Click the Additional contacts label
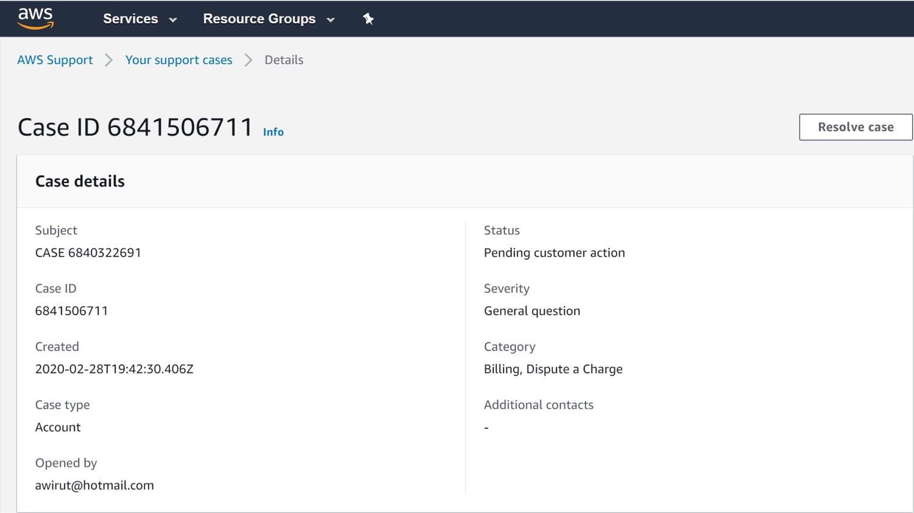The width and height of the screenshot is (914, 513). (539, 405)
